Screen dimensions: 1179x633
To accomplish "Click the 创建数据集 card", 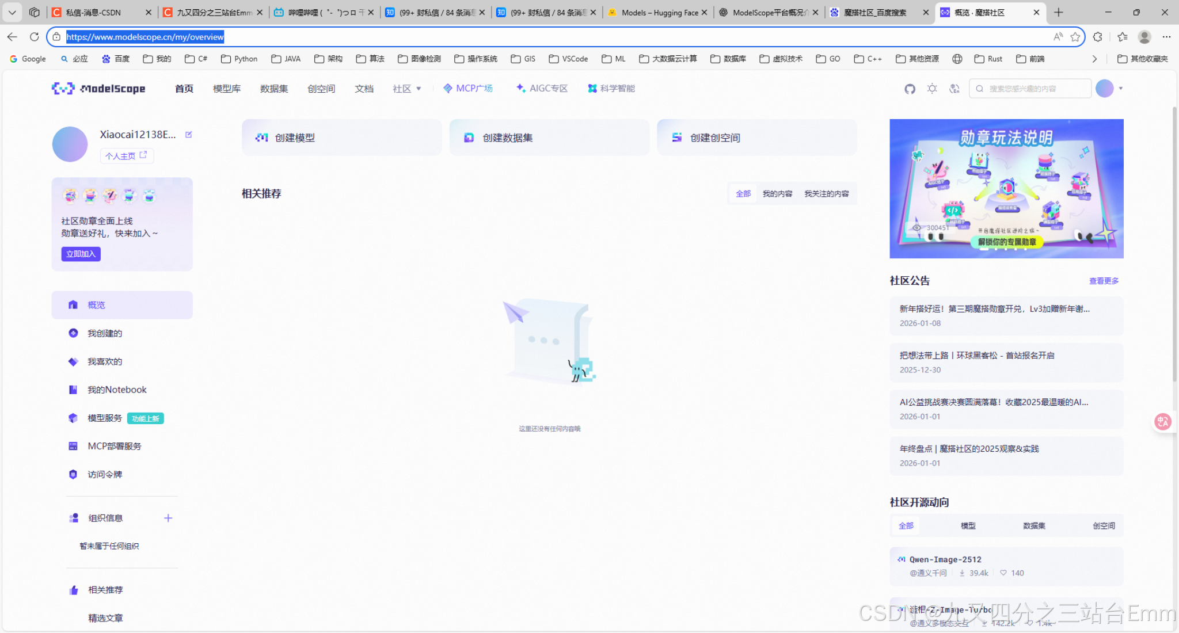I will (549, 138).
